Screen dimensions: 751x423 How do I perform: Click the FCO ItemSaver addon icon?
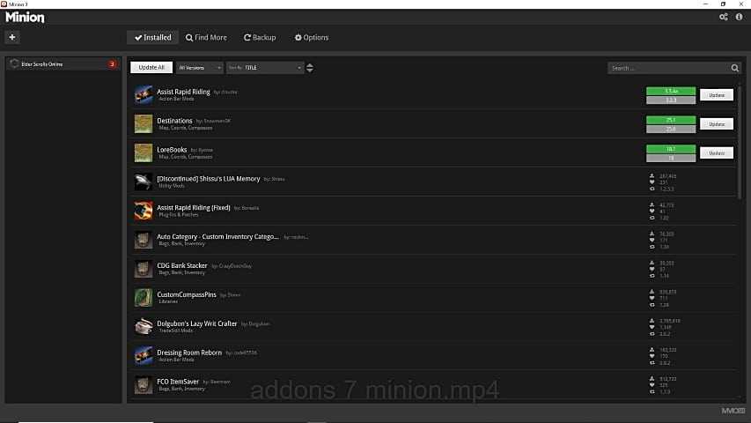[x=143, y=385]
